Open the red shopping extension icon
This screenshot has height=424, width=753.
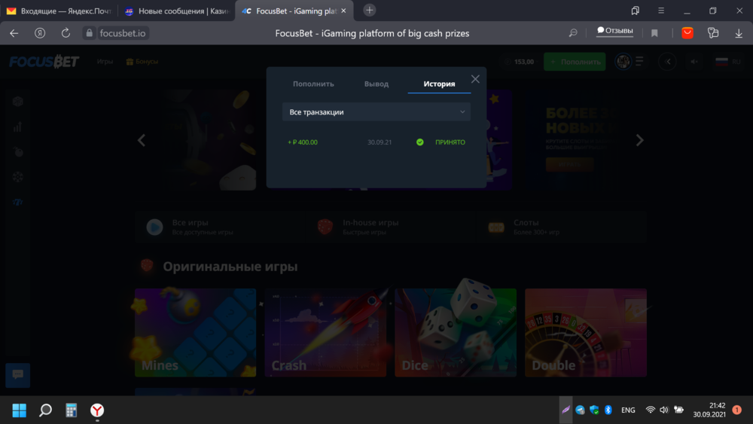coord(687,32)
